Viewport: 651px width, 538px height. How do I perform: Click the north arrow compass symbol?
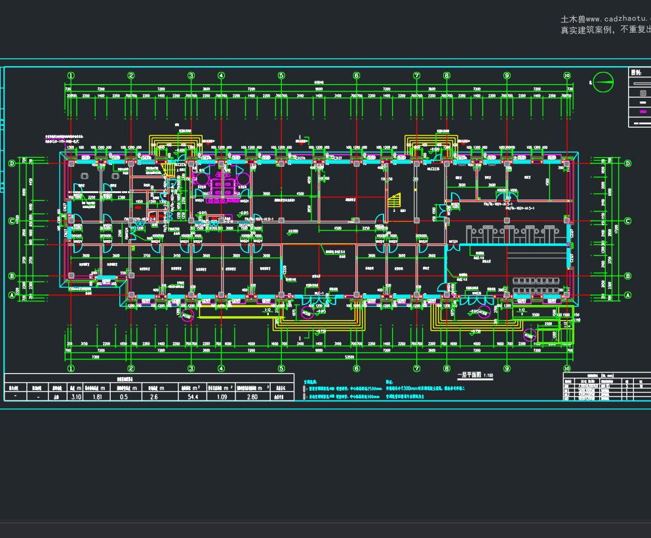603,82
